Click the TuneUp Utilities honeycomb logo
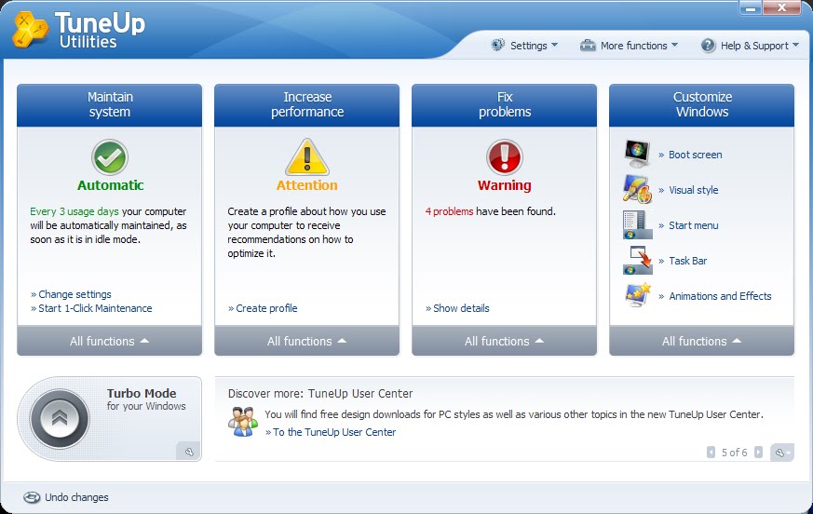Screen dimensions: 813x514 (x=31, y=30)
